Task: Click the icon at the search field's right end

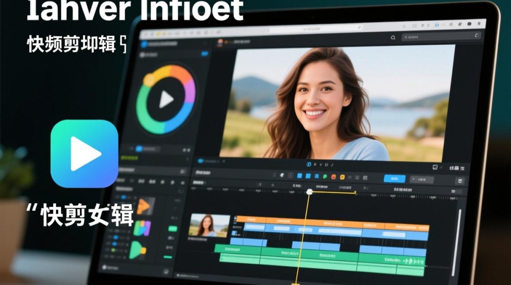Action: tap(477, 36)
